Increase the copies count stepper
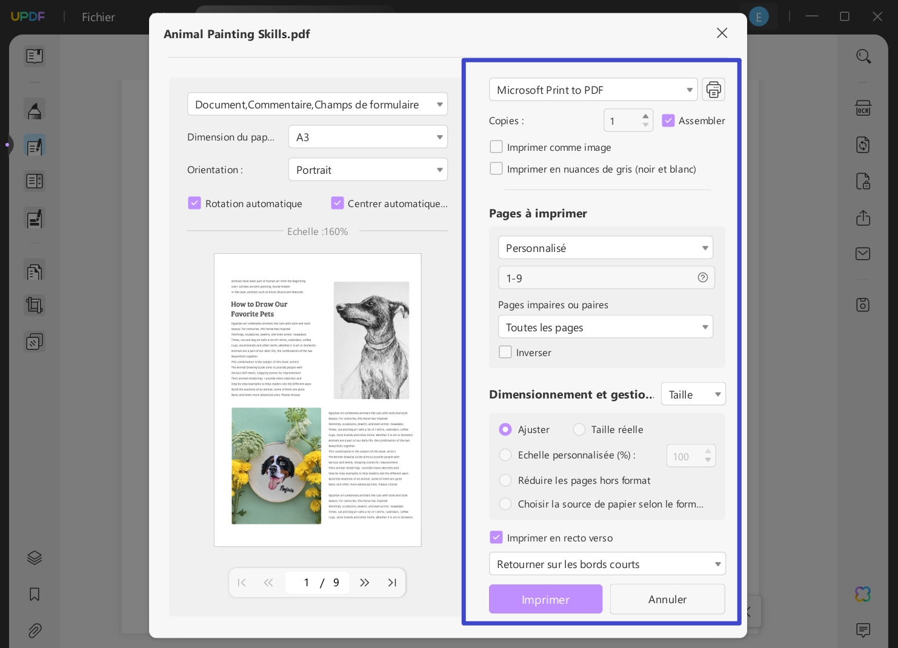 [645, 116]
